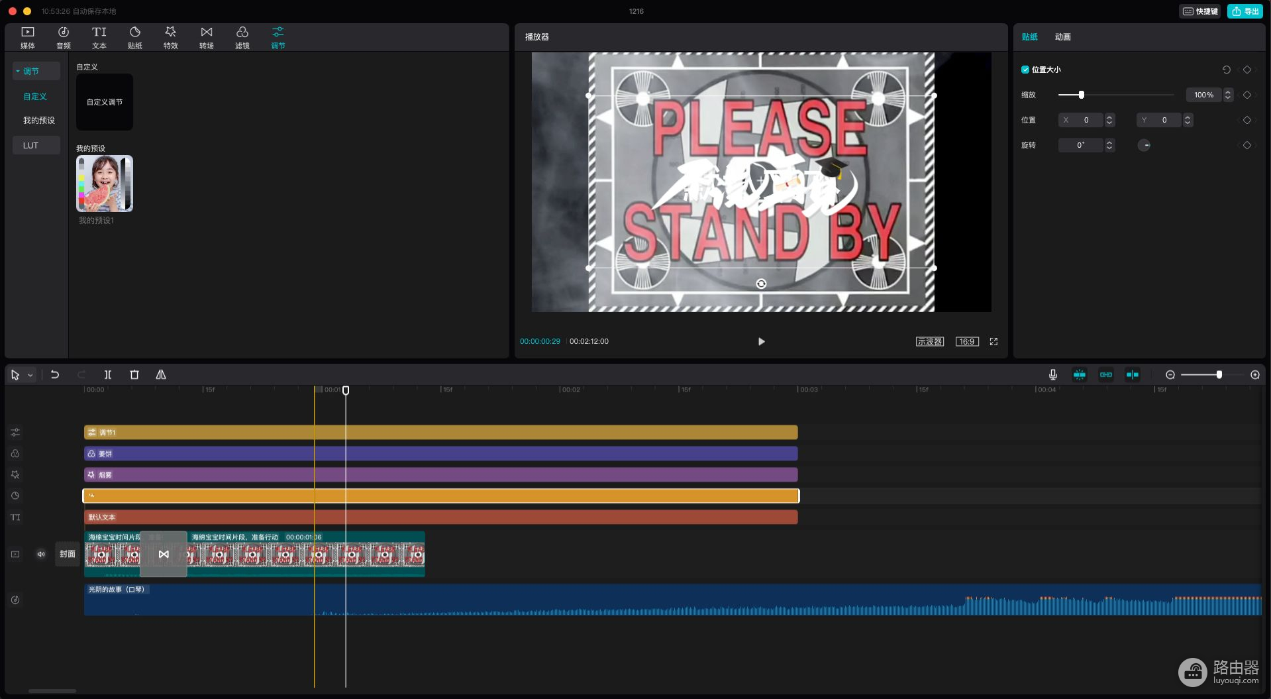Toggle the 位置大小 checkbox

click(x=1025, y=70)
